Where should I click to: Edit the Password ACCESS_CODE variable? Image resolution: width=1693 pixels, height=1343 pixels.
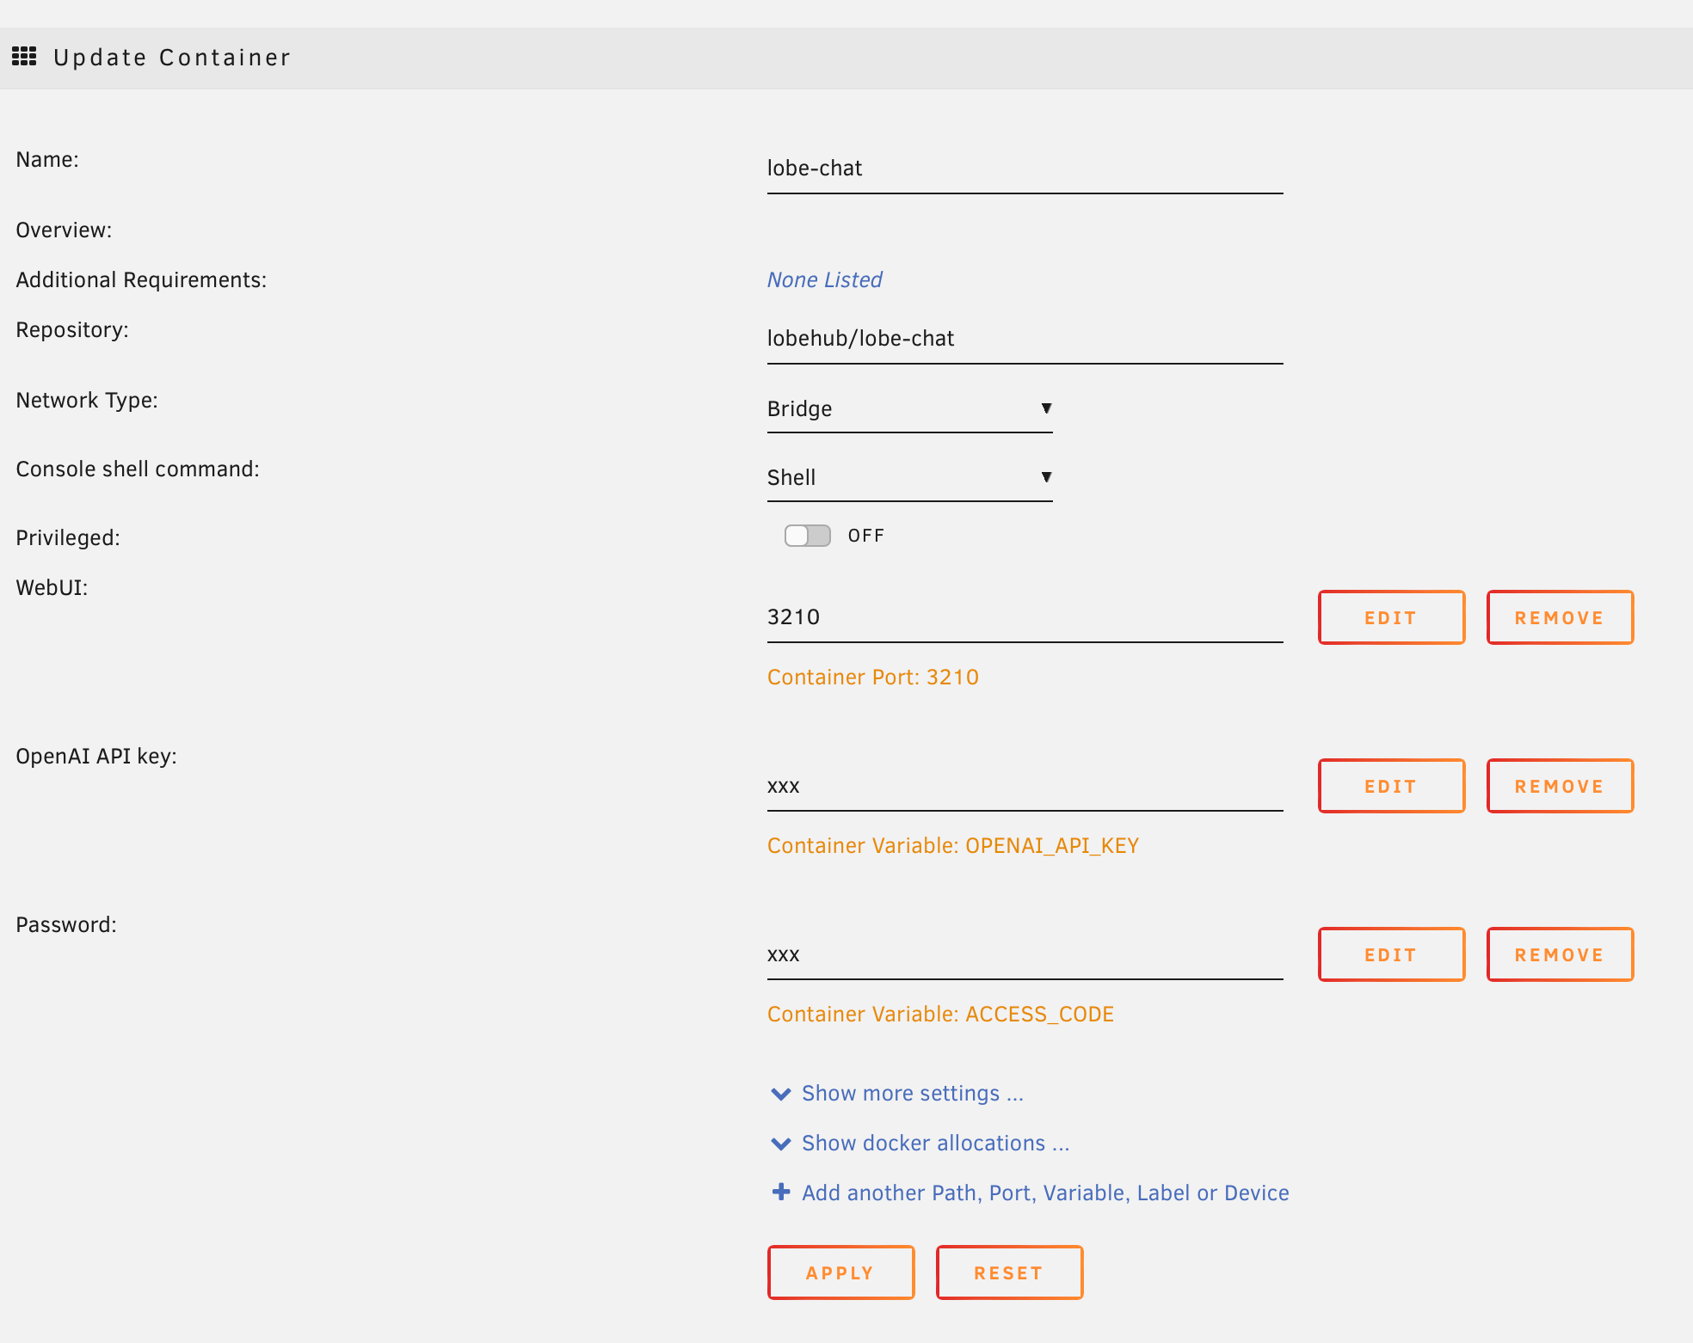tap(1390, 954)
